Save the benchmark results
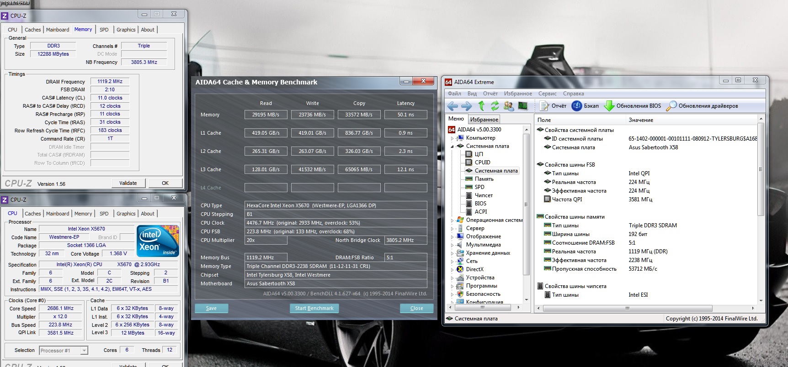The image size is (788, 367). coord(211,308)
